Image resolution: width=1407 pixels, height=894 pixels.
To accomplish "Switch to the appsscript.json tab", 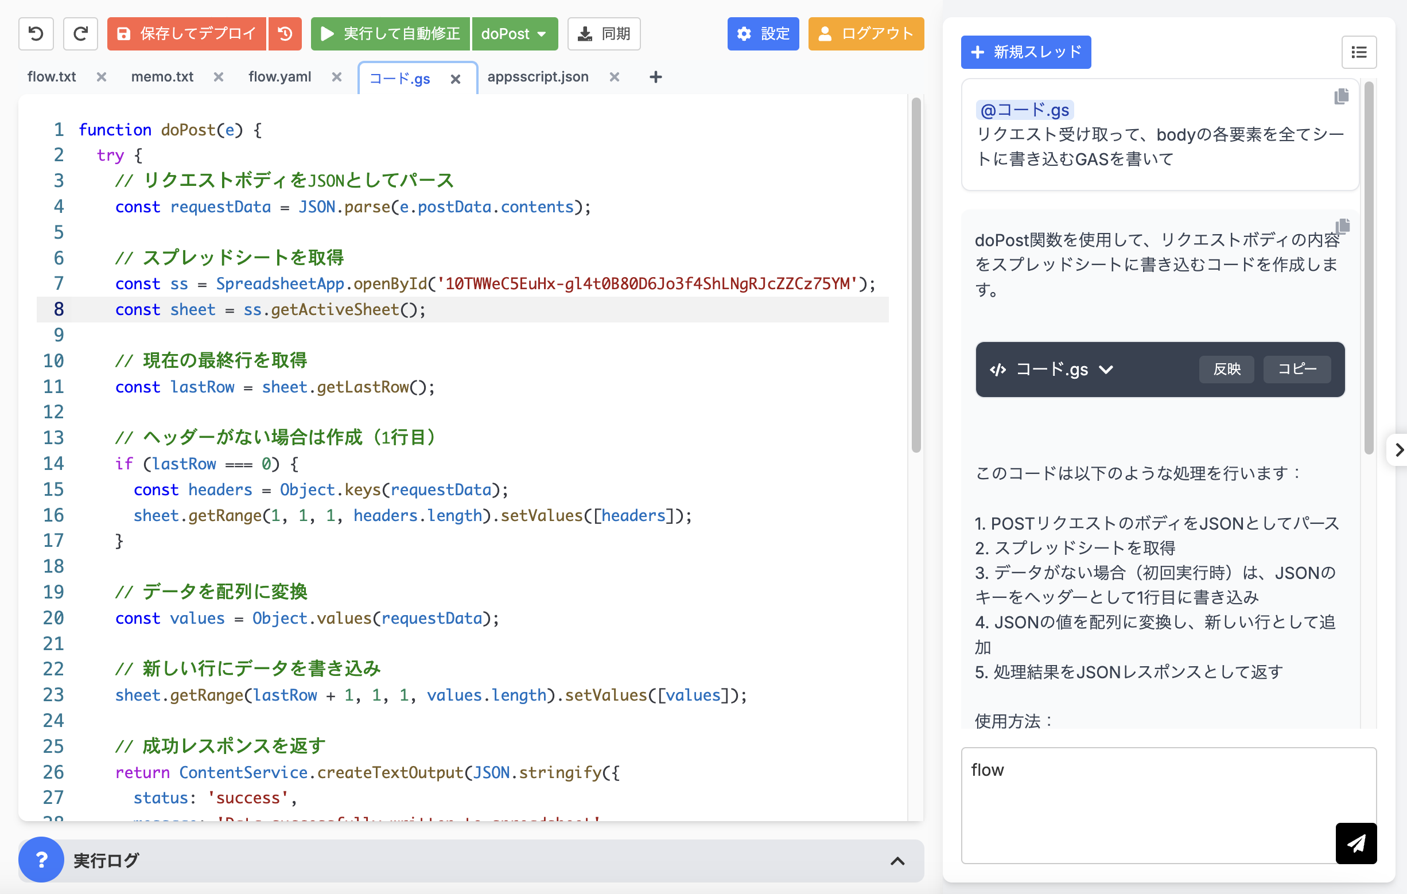I will click(x=538, y=77).
